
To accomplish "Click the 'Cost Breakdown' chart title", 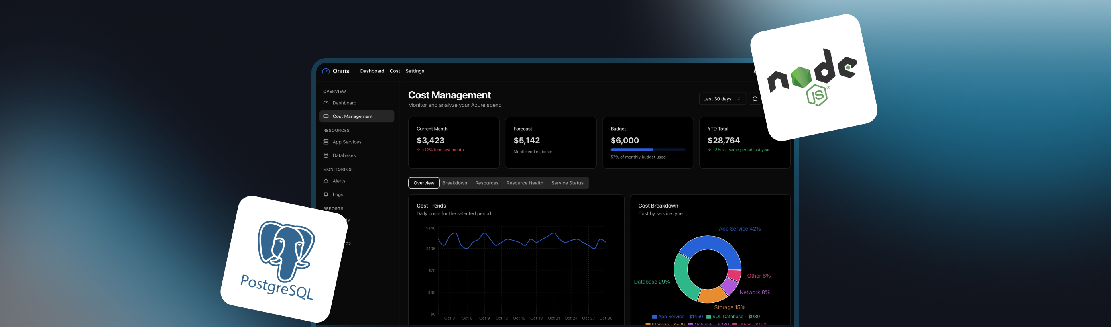I will tap(658, 206).
